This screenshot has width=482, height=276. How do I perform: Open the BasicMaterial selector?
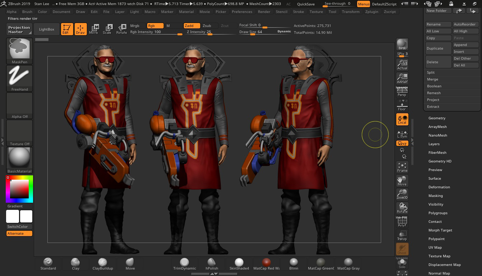coord(19,160)
